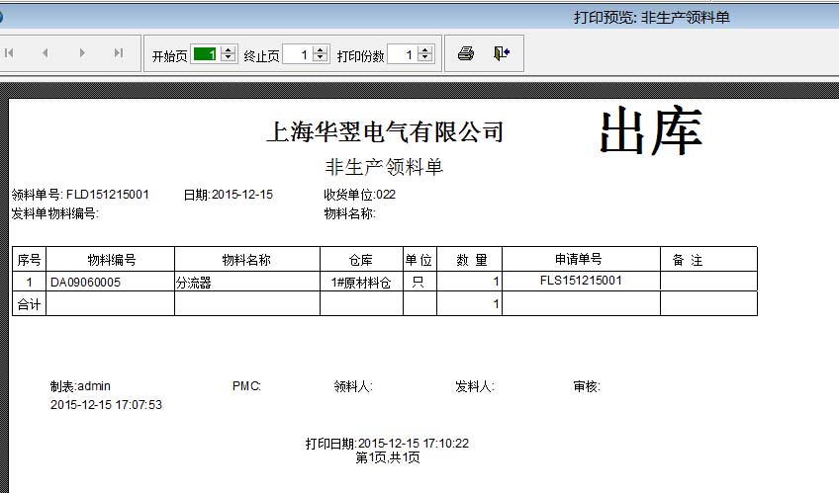839x493 pixels.
Task: Click the 打印份数 copies field
Action: (402, 55)
